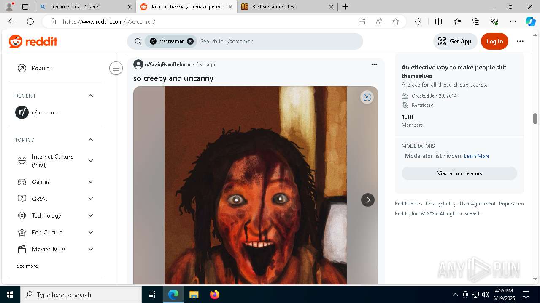Open the post's three-dot options menu
The height and width of the screenshot is (303, 540).
pos(374,64)
